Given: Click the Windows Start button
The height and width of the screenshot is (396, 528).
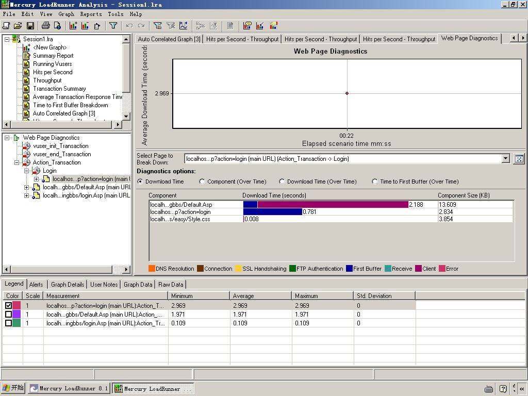Looking at the screenshot, I should [x=13, y=388].
